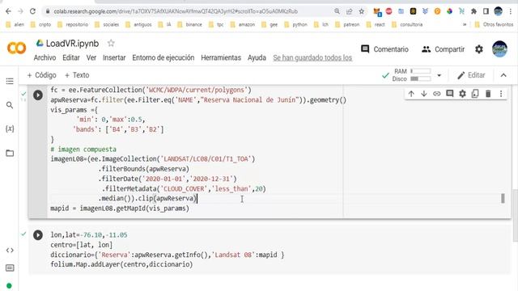Open the Entorno de ejecución menu

(x=163, y=57)
